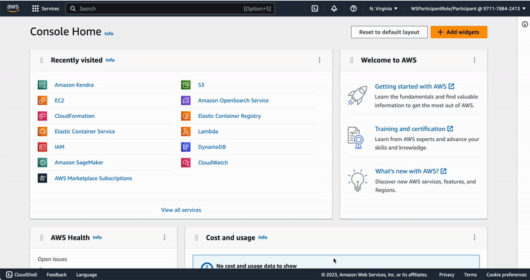
Task: Click the IAM service icon
Action: pyautogui.click(x=42, y=147)
